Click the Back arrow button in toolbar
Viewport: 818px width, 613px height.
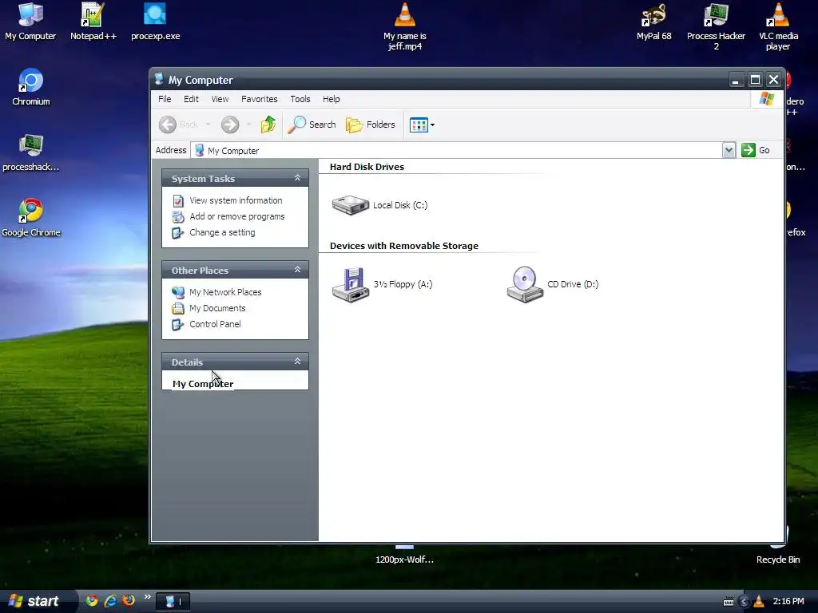168,125
